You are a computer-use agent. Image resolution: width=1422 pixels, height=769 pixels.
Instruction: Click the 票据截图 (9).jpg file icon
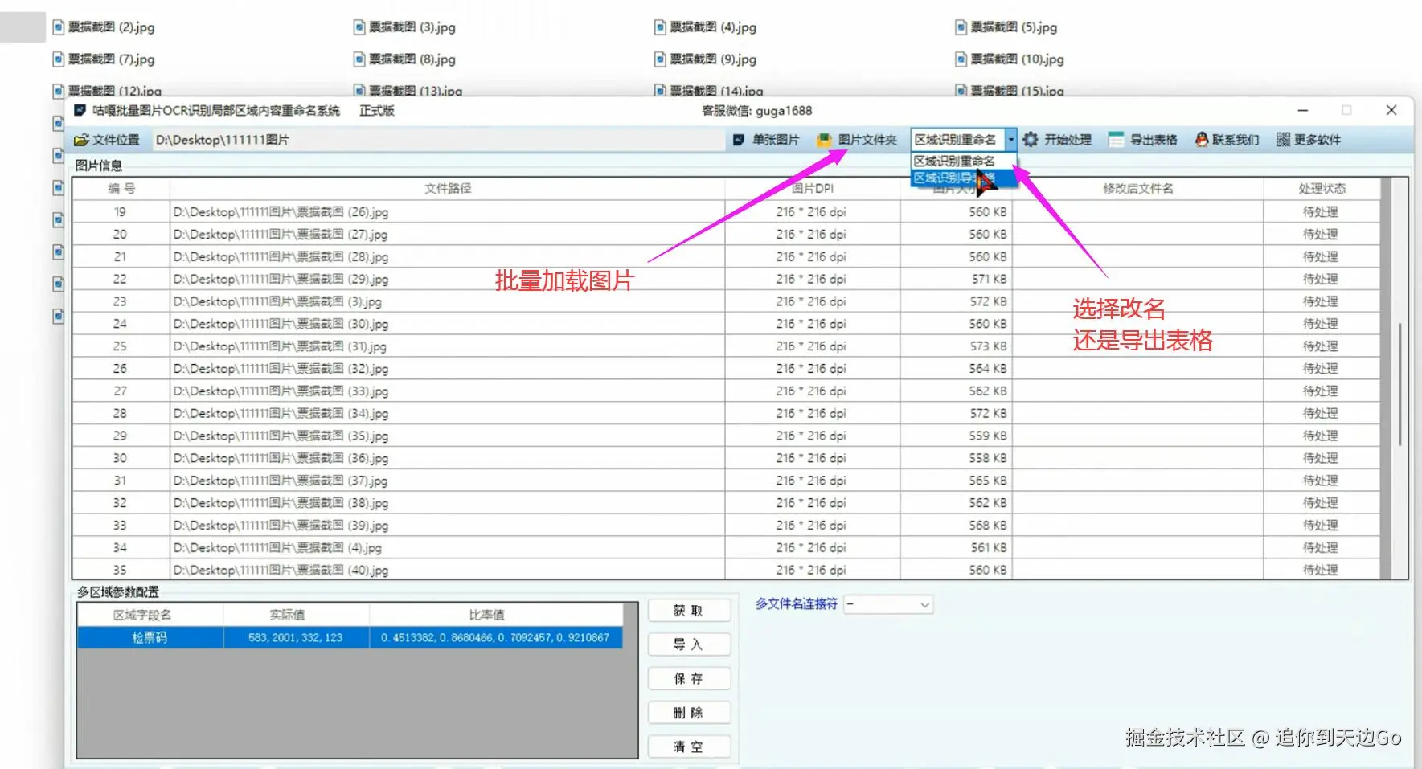[660, 59]
